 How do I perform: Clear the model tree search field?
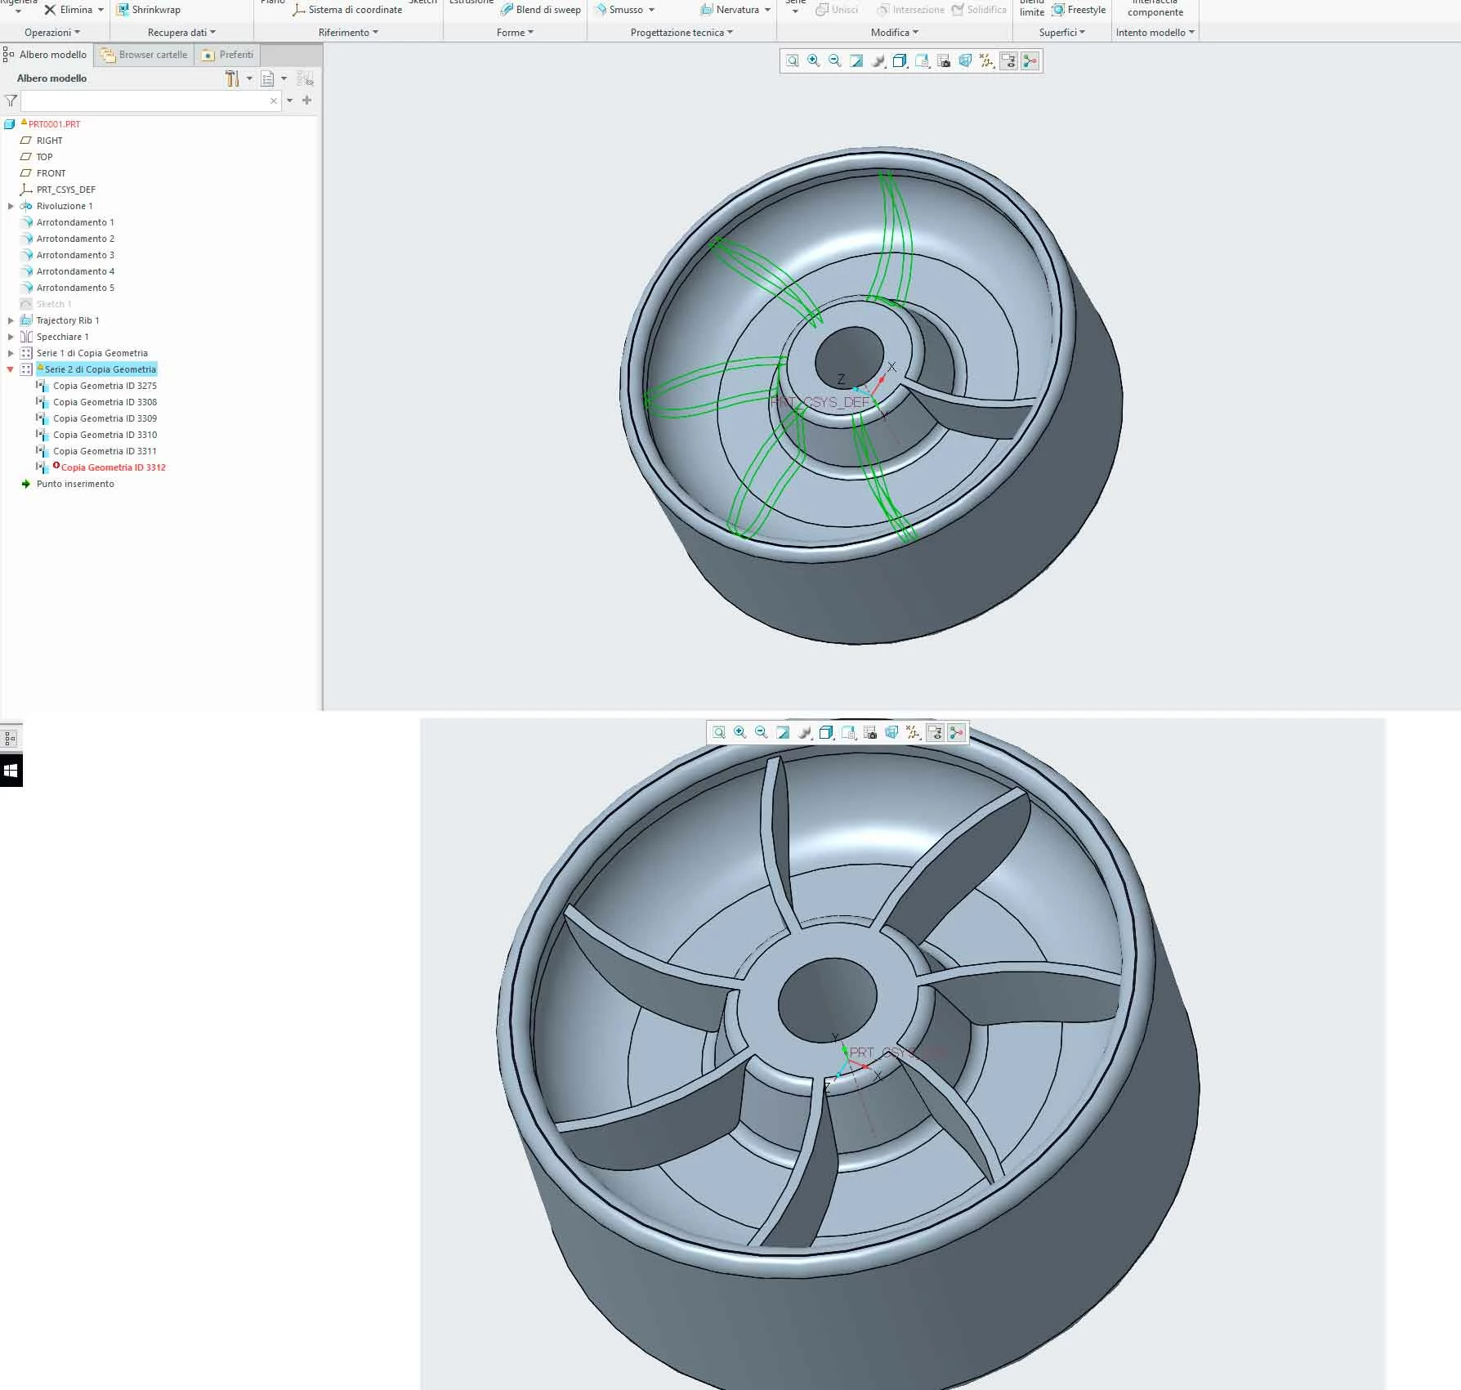[274, 101]
